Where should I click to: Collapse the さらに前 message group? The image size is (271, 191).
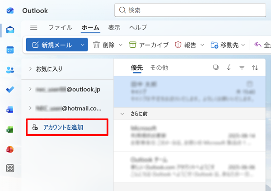pyautogui.click(x=122, y=114)
